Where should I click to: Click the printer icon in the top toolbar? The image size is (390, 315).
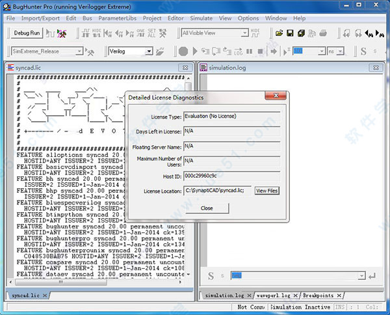tap(323, 33)
